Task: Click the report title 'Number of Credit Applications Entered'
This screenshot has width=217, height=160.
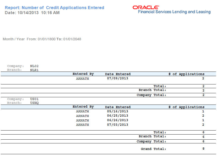Action: 63,8
